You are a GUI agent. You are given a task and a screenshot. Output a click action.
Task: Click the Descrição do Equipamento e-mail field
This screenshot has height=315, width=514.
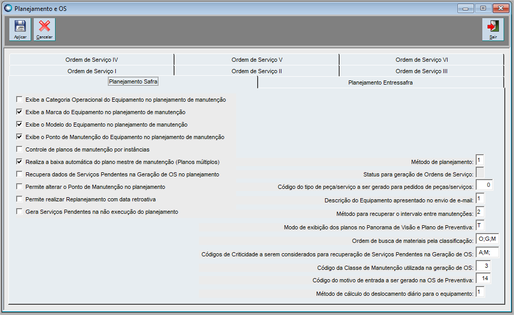pyautogui.click(x=480, y=199)
